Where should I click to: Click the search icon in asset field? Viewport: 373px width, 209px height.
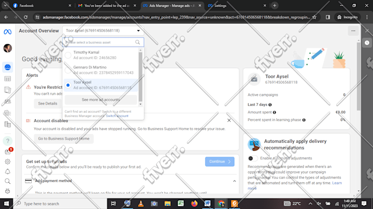pyautogui.click(x=138, y=42)
